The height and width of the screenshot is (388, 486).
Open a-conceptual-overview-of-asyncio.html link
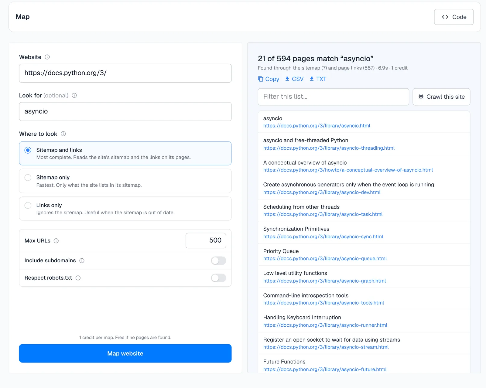pyautogui.click(x=348, y=170)
